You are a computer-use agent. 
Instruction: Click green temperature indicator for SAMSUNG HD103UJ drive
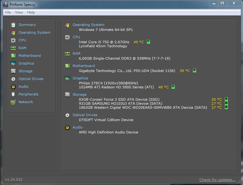[x=226, y=103]
